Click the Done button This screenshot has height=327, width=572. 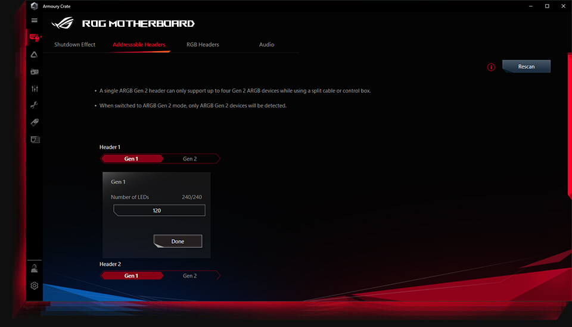click(178, 241)
